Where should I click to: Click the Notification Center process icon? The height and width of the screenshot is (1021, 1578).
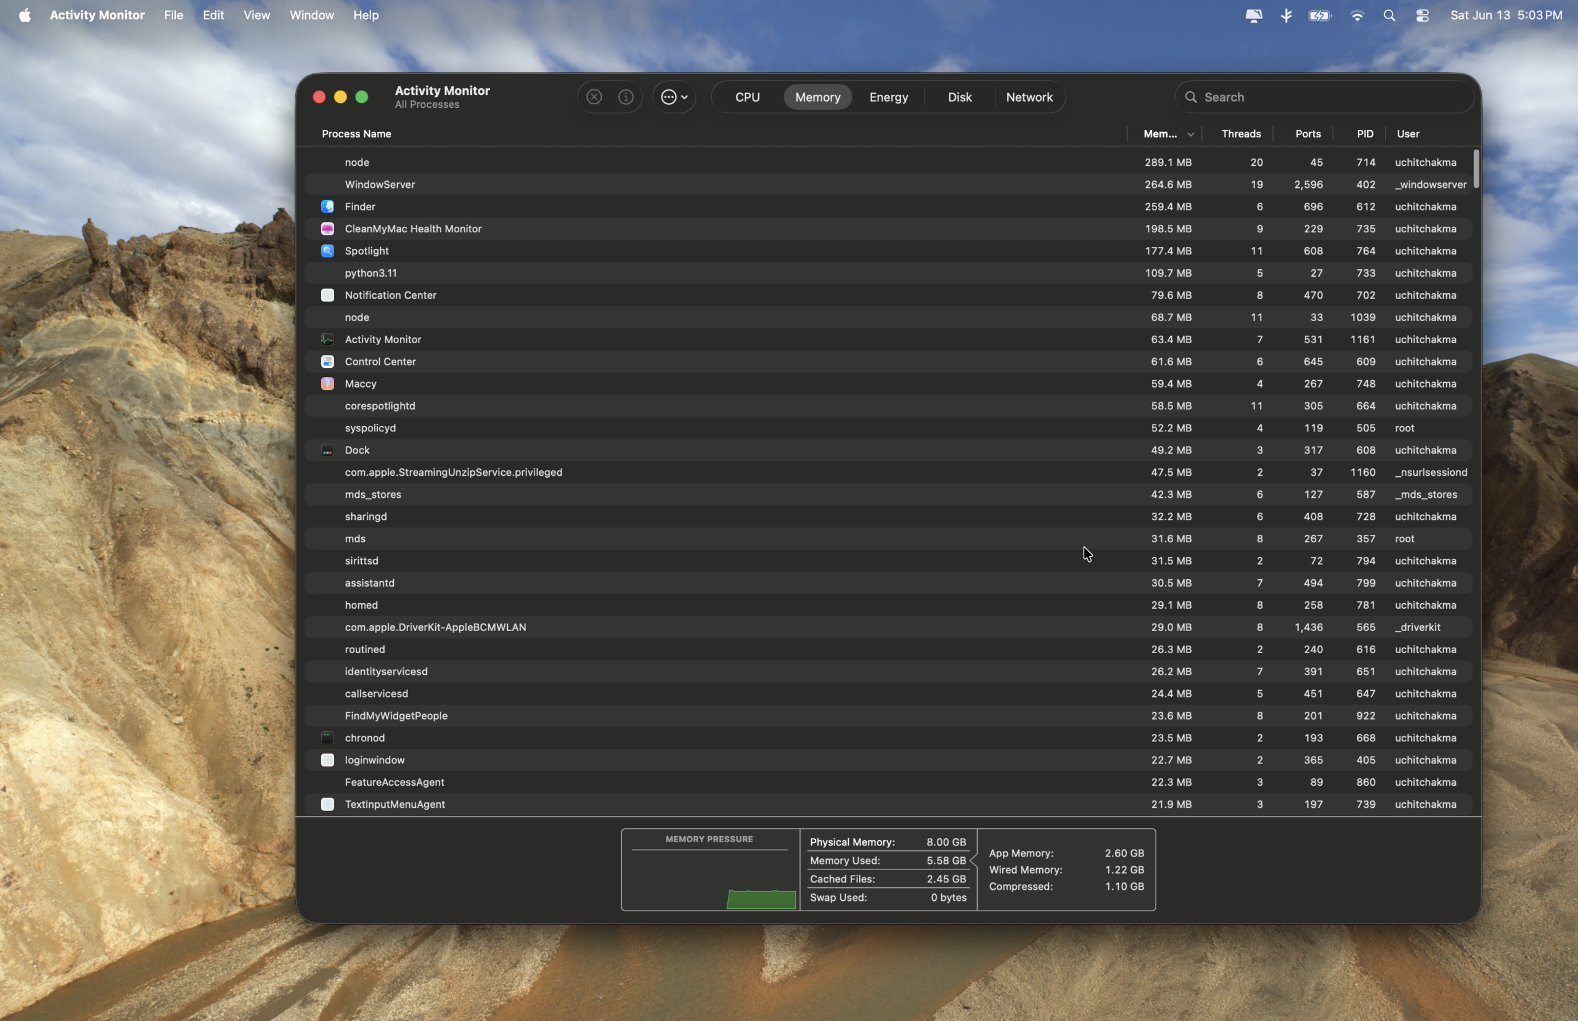coord(327,295)
